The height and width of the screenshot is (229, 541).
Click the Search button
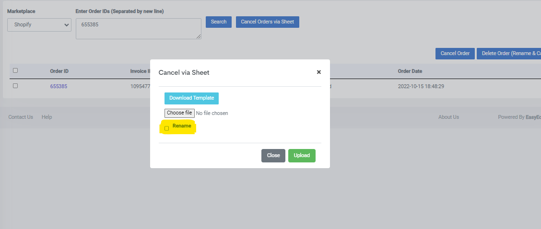pyautogui.click(x=219, y=22)
